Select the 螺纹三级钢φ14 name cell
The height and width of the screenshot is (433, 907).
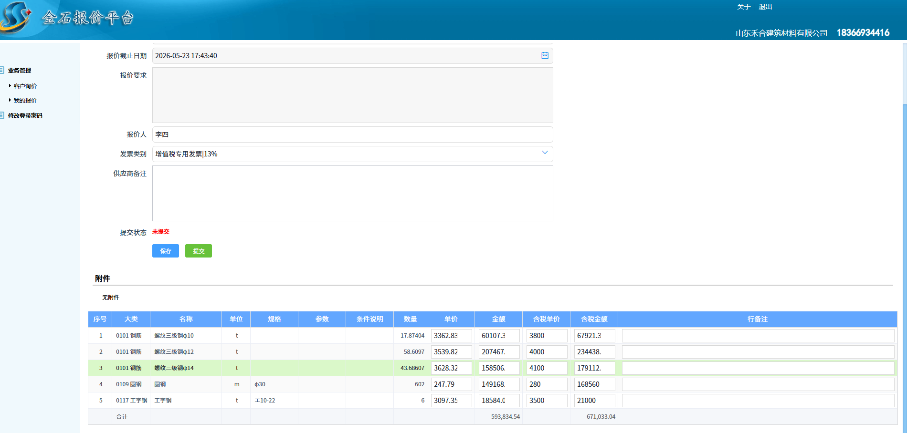(x=186, y=368)
